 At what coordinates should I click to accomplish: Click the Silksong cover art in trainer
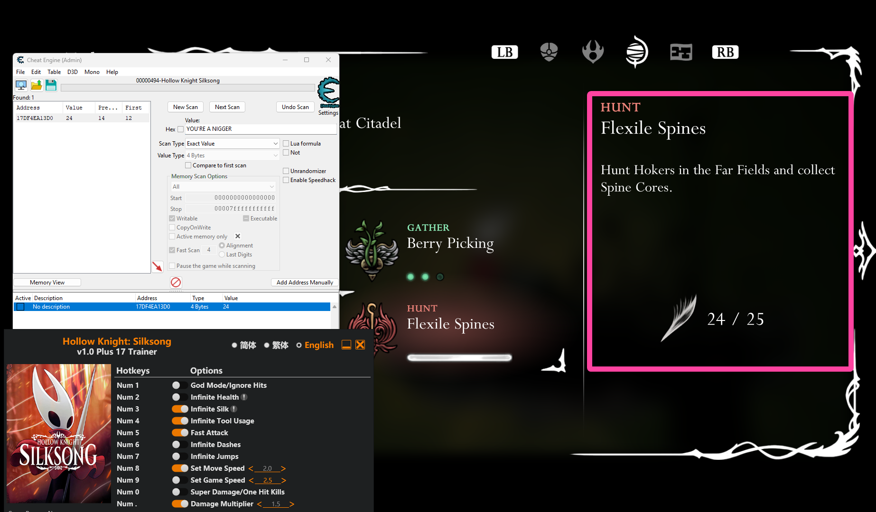tap(59, 433)
